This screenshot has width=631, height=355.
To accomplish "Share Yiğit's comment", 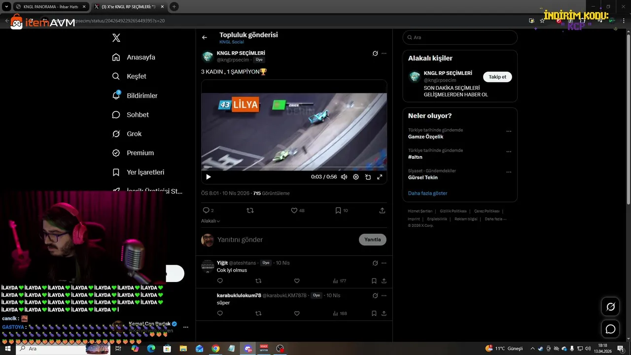I will 384,281.
